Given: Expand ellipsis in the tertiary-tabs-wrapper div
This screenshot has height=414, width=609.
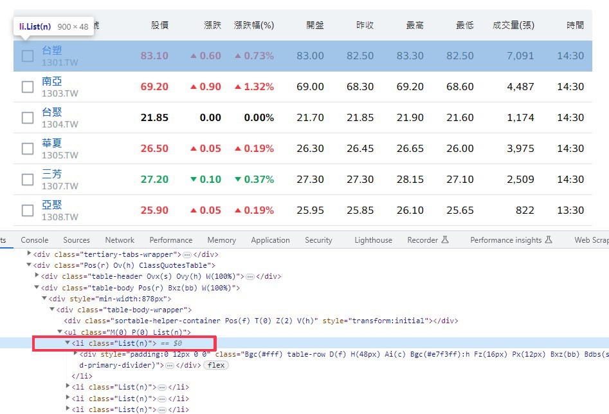Looking at the screenshot, I should [187, 255].
